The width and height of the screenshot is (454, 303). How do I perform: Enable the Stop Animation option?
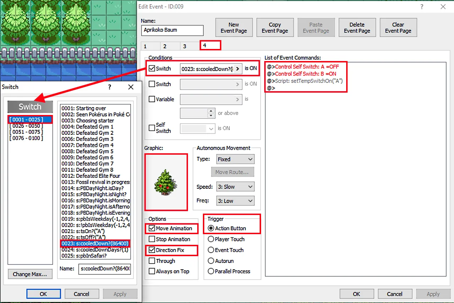[x=152, y=239]
